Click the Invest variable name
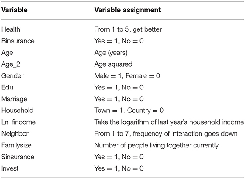Screen dimensions: 245x179 point(10,168)
